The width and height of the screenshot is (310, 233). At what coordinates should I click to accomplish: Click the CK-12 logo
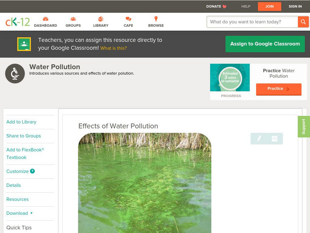[x=17, y=22]
